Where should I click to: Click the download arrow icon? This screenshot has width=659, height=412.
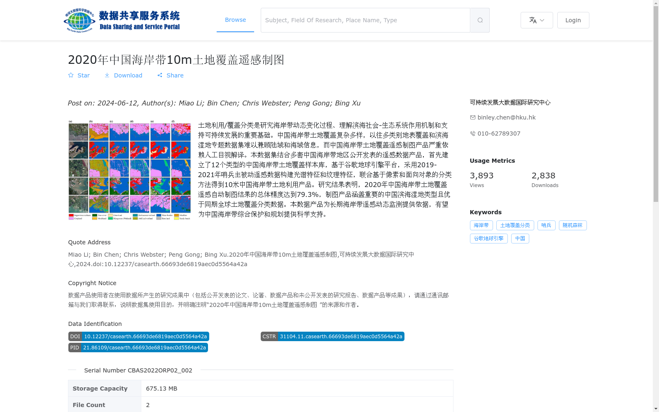pos(107,75)
